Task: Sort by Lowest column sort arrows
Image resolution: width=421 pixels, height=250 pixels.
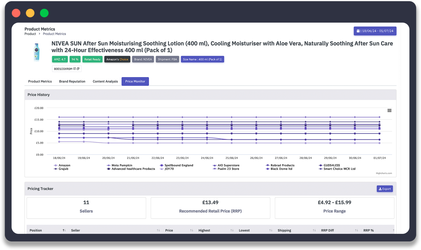Action: [x=271, y=230]
